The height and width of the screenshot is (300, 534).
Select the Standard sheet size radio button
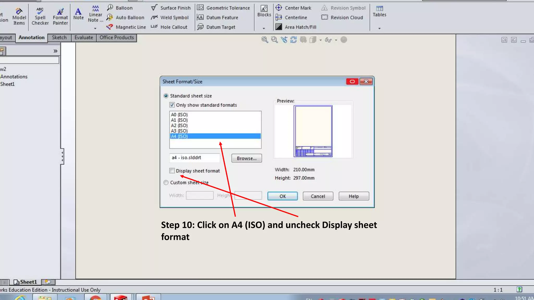166,96
